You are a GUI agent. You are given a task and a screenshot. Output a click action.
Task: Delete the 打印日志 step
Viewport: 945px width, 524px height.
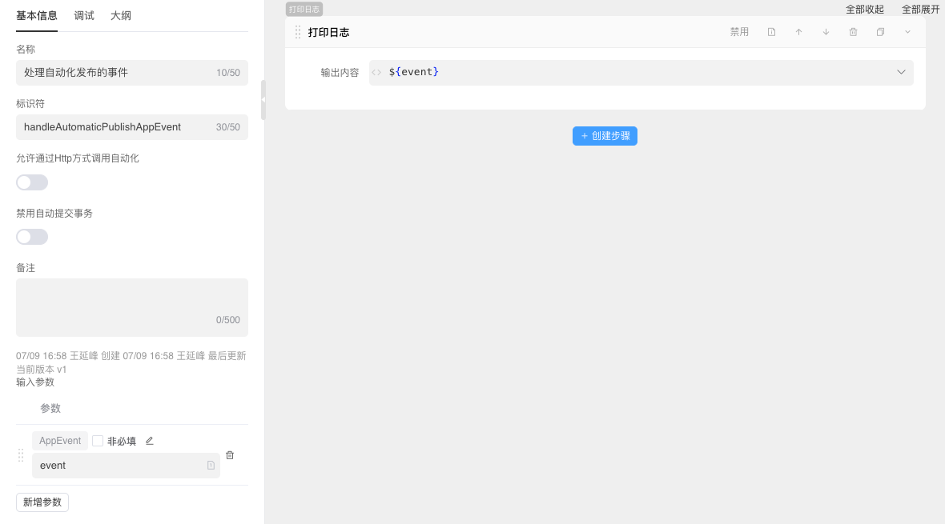coord(853,32)
